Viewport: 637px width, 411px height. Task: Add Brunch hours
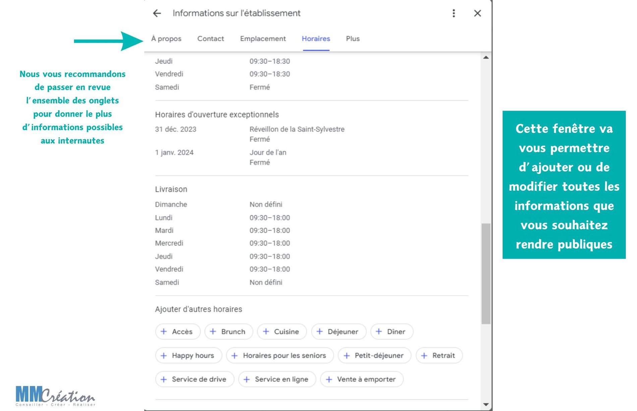229,332
